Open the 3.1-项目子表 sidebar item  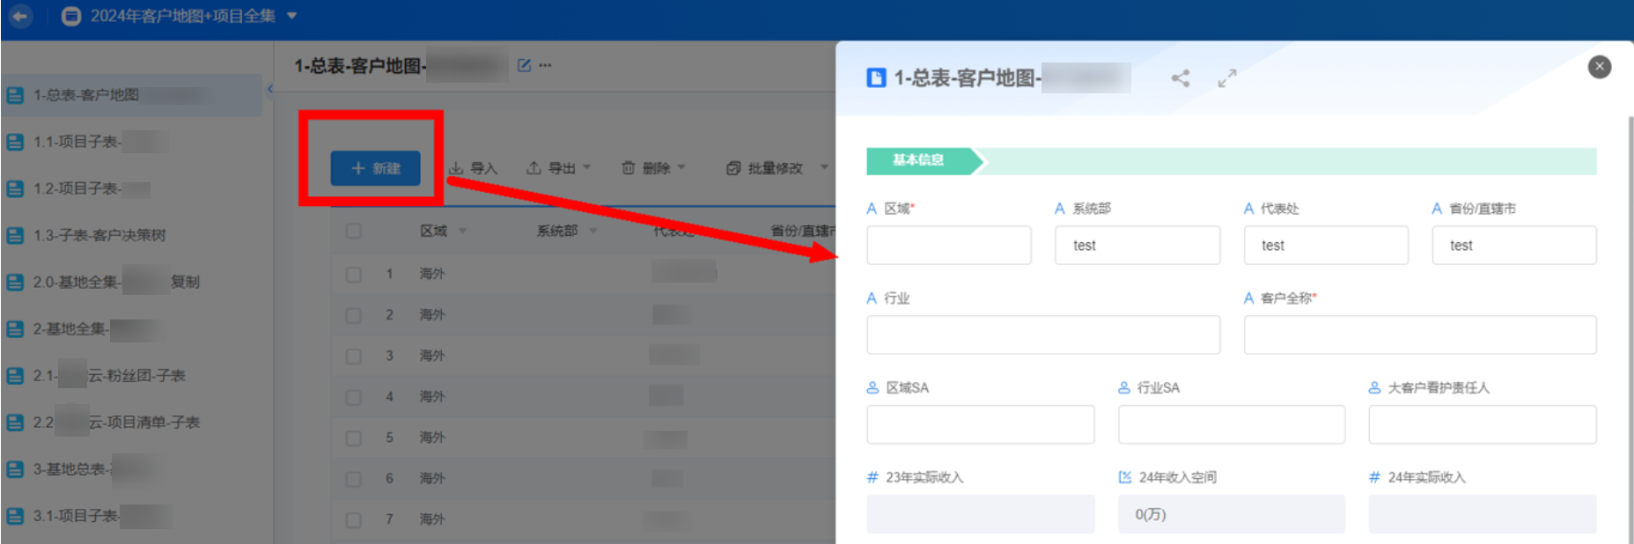tap(132, 516)
